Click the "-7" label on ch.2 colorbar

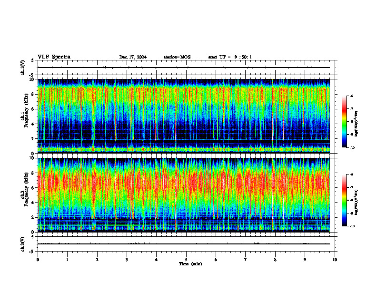(x=352, y=187)
